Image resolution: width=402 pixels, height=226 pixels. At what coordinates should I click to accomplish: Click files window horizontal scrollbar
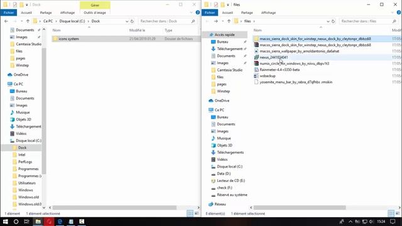click(x=300, y=208)
